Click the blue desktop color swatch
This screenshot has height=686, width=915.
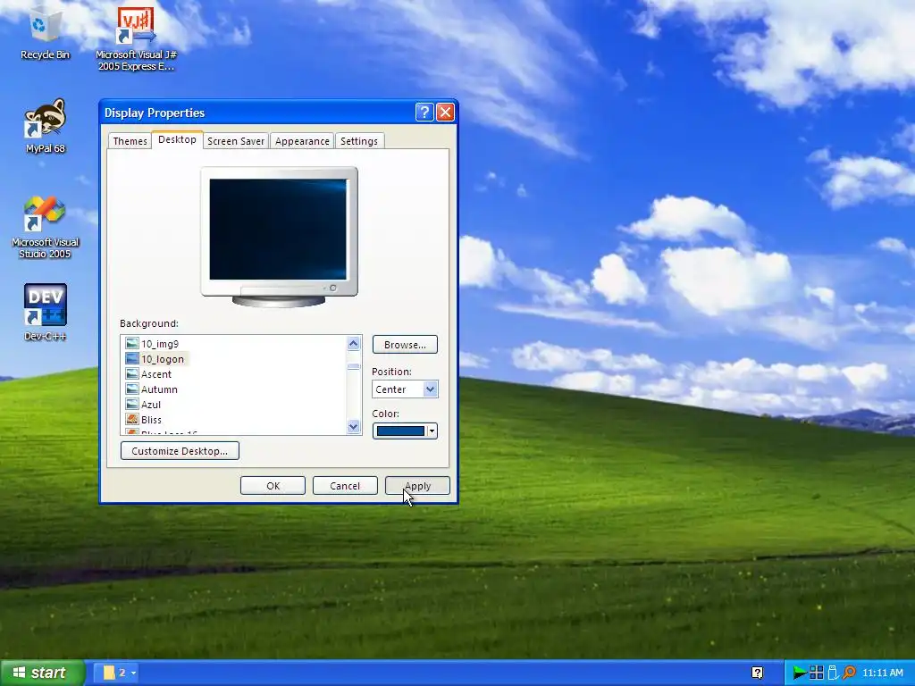click(400, 431)
